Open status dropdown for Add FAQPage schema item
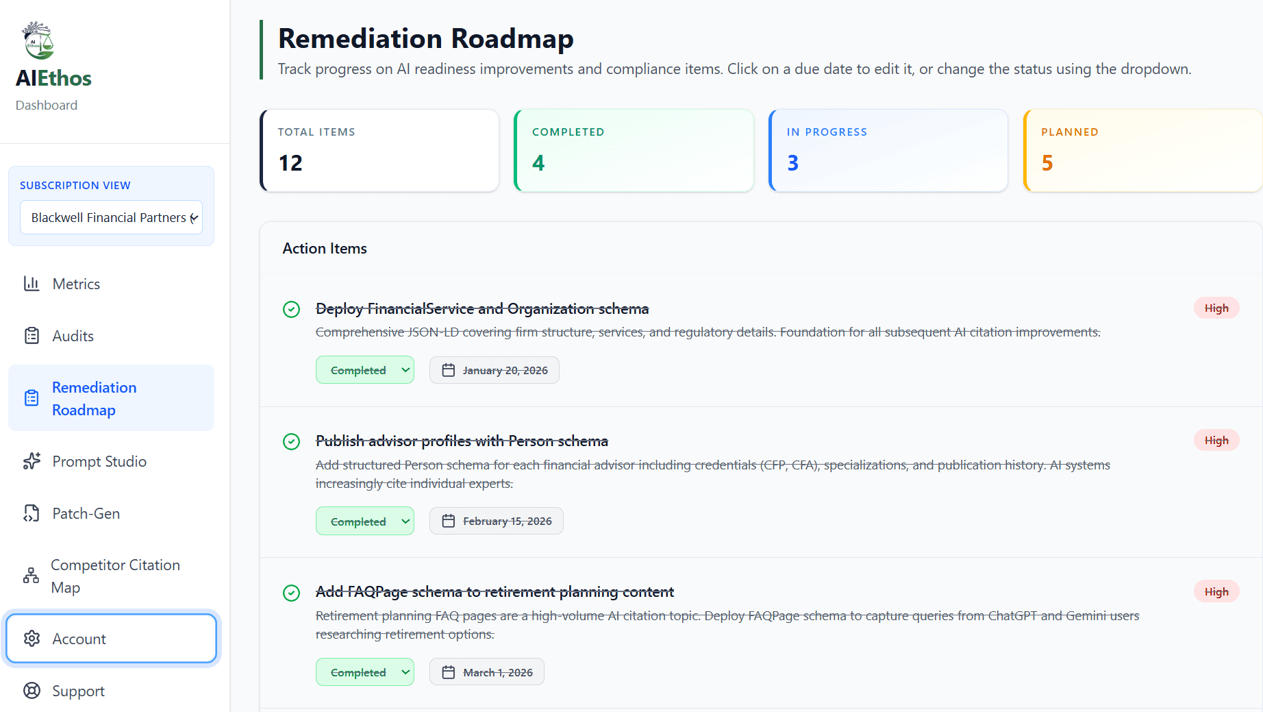The height and width of the screenshot is (712, 1263). coord(365,672)
